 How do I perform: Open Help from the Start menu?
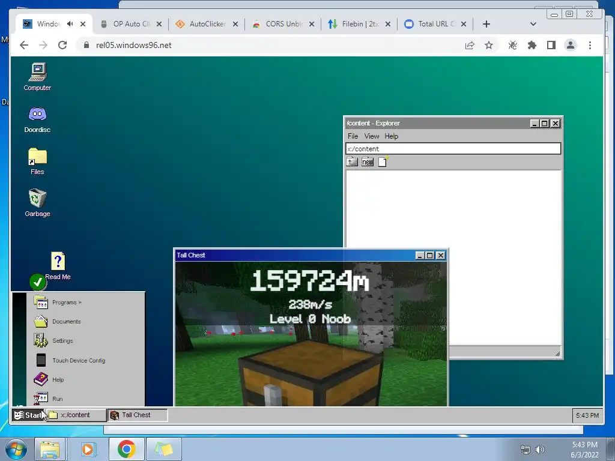(x=86, y=379)
